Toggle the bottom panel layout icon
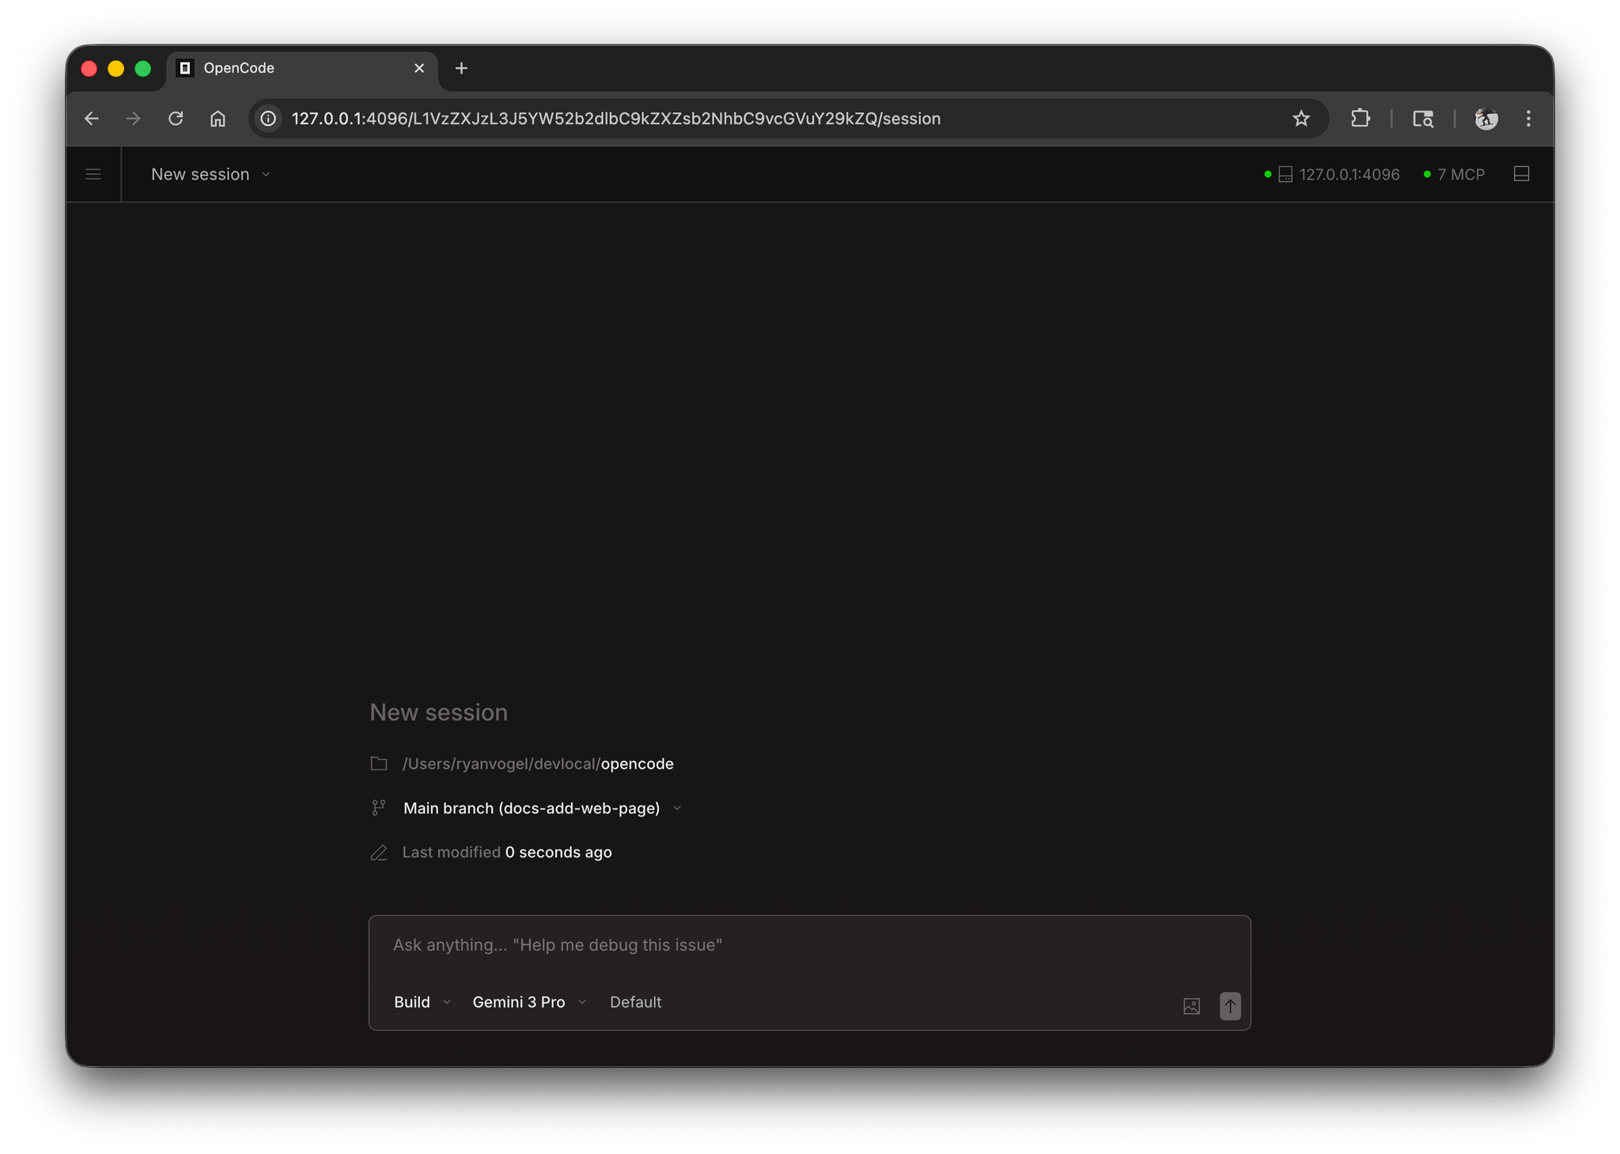The width and height of the screenshot is (1620, 1154). coord(1520,174)
